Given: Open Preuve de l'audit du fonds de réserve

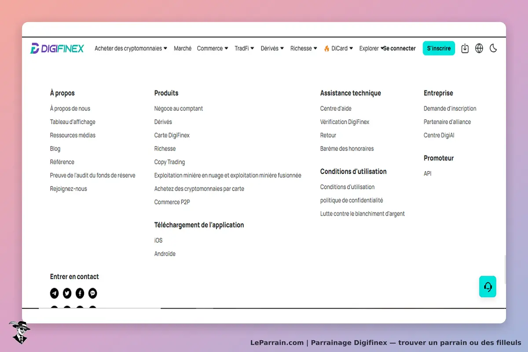Looking at the screenshot, I should pyautogui.click(x=92, y=176).
